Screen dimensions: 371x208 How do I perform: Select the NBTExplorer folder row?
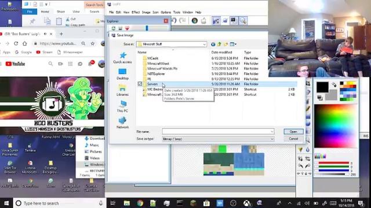click(216, 73)
